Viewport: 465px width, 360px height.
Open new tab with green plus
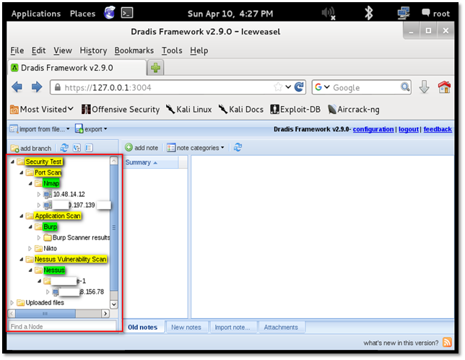tap(156, 68)
